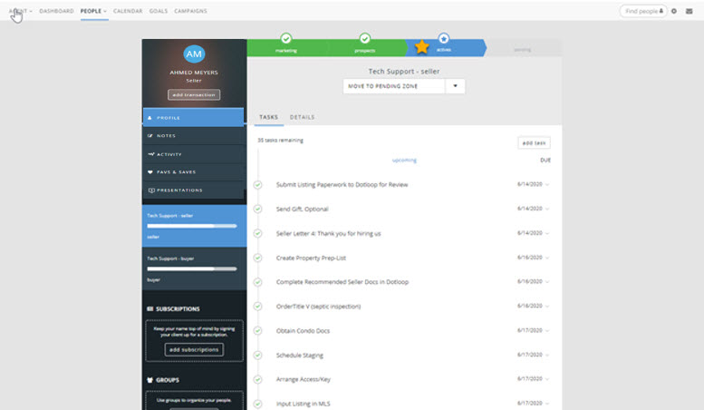
Task: Click the prospects stage checkmark icon
Action: 365,38
